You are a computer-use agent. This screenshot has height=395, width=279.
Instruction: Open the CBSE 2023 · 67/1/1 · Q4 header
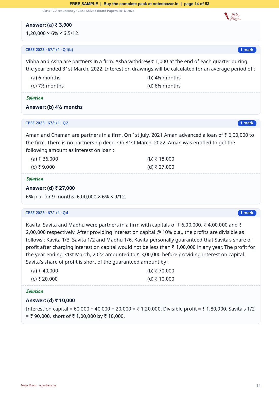click(47, 213)
